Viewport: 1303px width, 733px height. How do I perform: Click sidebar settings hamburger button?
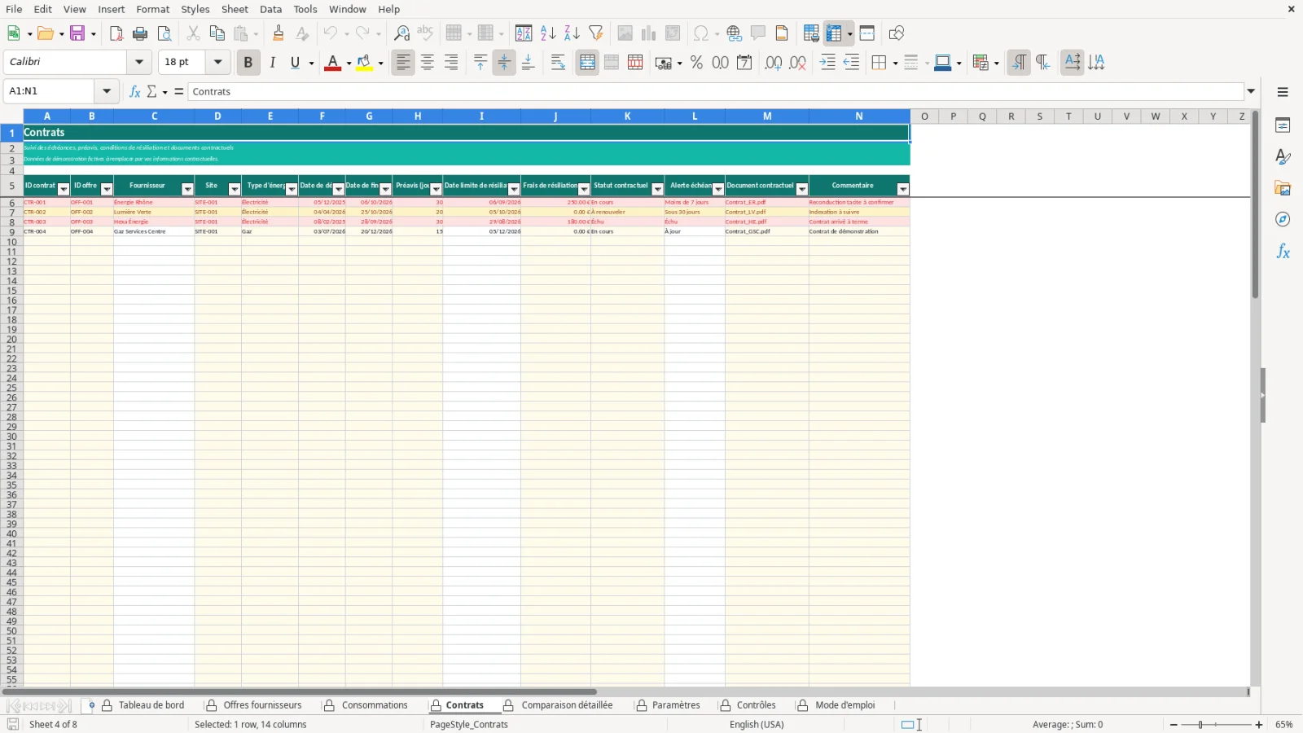pyautogui.click(x=1283, y=92)
